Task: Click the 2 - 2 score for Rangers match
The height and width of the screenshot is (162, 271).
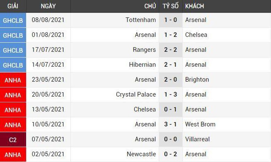Action: tap(171, 50)
